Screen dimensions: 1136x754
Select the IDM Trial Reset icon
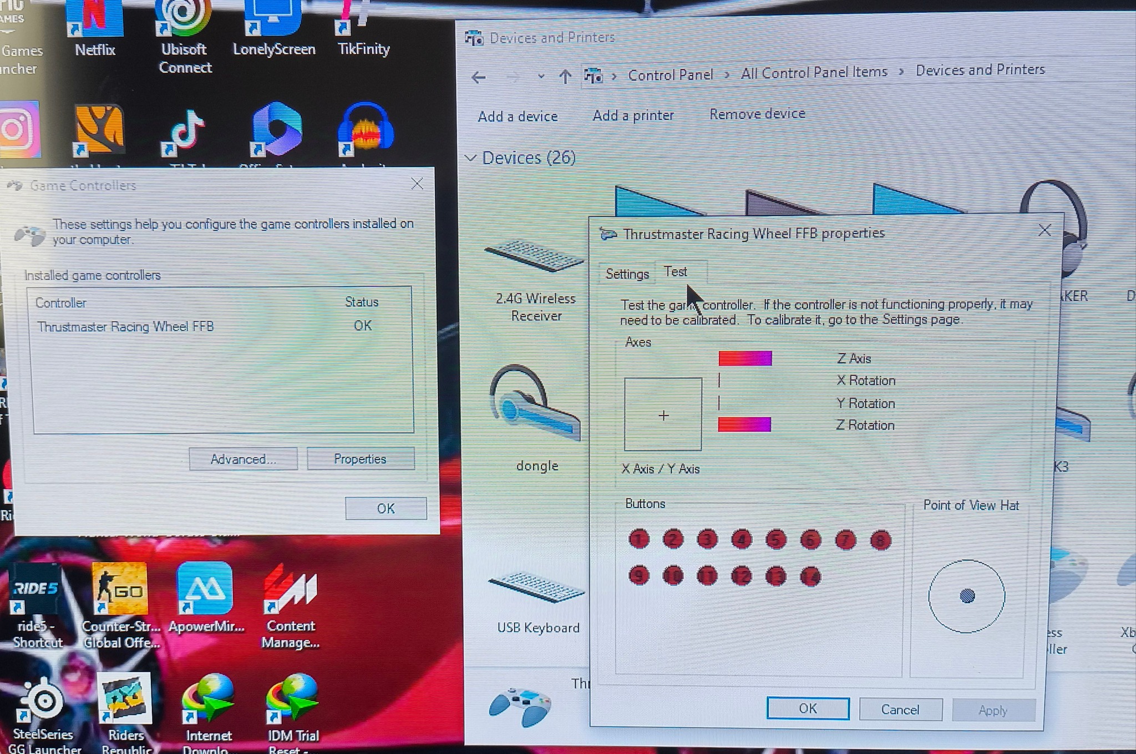pos(293,713)
